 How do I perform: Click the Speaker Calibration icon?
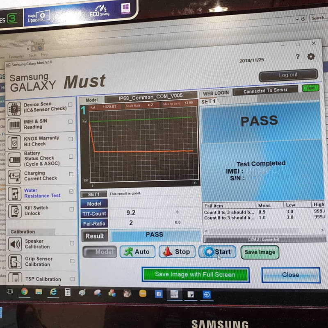pyautogui.click(x=15, y=244)
